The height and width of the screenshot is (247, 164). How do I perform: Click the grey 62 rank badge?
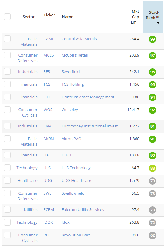[x=152, y=235]
